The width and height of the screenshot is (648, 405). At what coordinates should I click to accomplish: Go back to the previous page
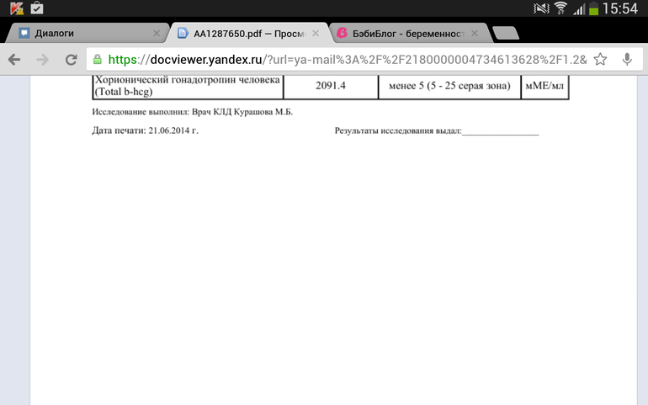point(14,60)
